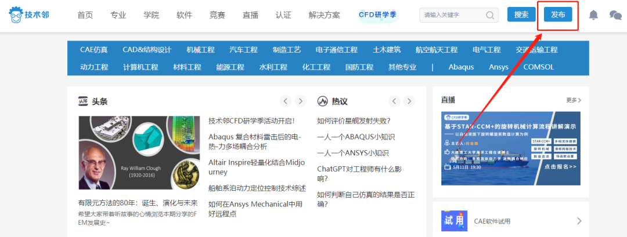Open the 认证 nav item
This screenshot has height=237, width=627.
283,15
